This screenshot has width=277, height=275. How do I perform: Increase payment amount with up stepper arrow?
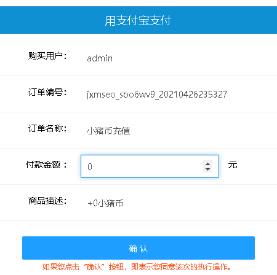click(207, 164)
